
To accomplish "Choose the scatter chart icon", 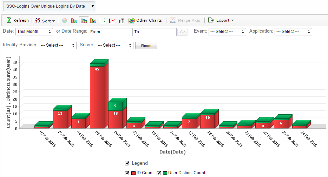I will click(103, 21).
